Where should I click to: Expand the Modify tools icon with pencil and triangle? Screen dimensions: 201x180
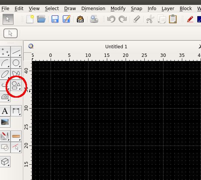click(x=5, y=136)
